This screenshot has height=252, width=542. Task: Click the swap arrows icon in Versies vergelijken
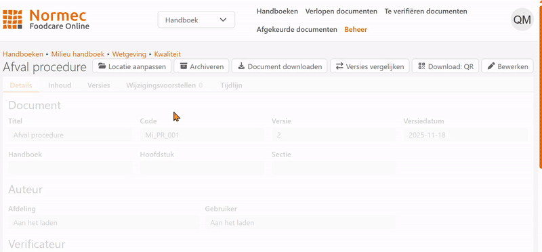pyautogui.click(x=340, y=66)
